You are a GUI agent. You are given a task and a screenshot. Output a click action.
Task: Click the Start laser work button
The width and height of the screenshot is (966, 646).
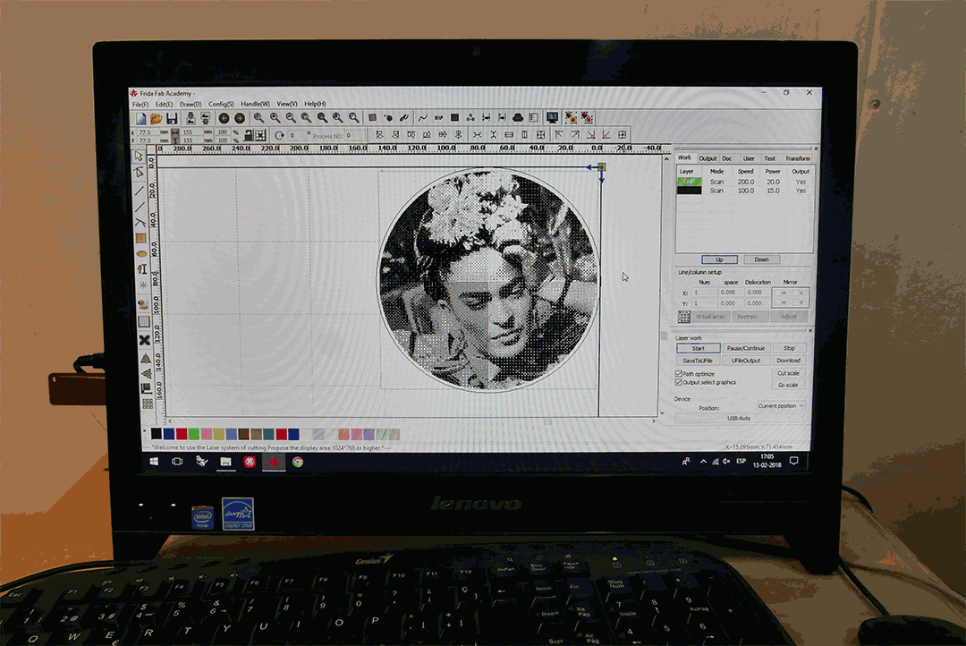698,348
